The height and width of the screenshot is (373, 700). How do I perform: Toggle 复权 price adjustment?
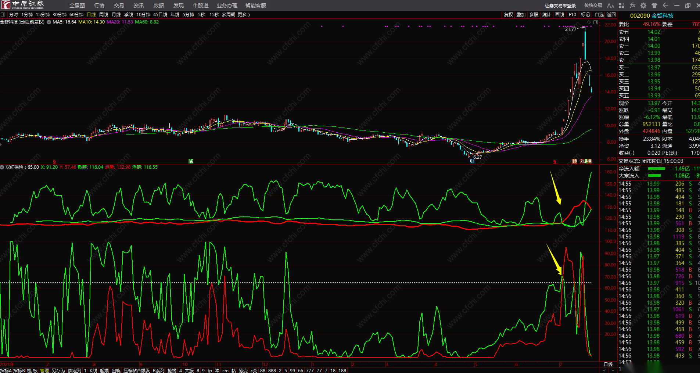[x=508, y=15]
